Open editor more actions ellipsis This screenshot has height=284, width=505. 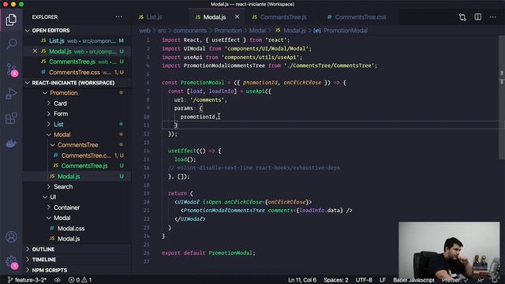pyautogui.click(x=492, y=17)
